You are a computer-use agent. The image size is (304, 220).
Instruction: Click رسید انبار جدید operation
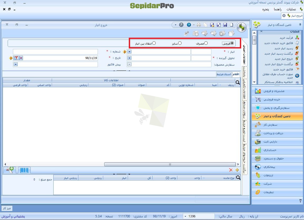pos(284,48)
